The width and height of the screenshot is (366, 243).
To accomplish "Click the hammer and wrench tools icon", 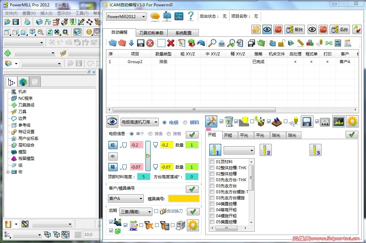I will click(211, 121).
